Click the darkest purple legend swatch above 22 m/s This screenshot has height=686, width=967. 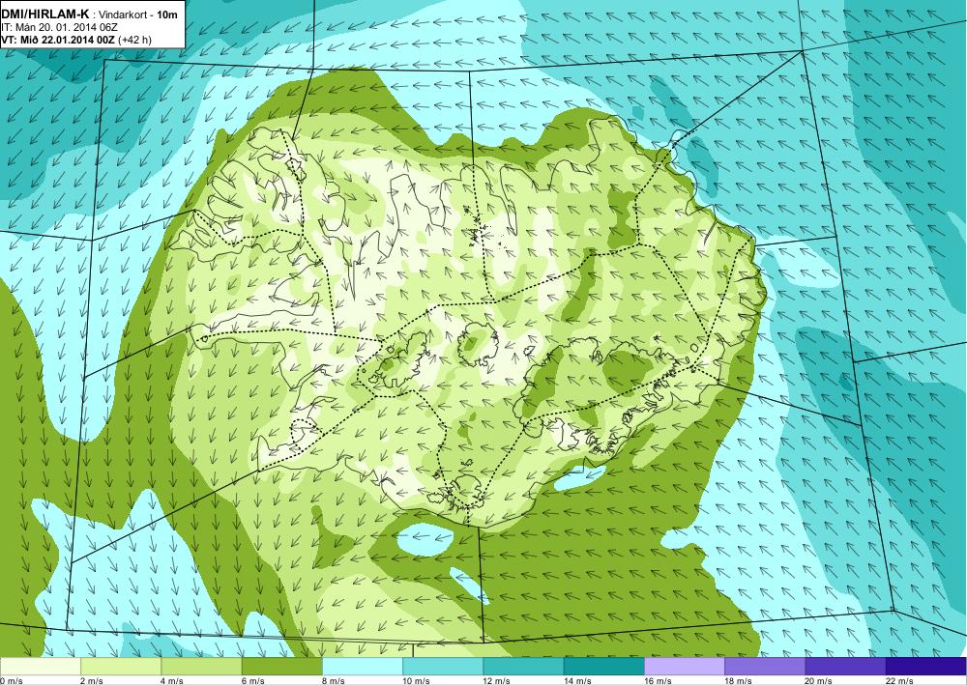[926, 666]
